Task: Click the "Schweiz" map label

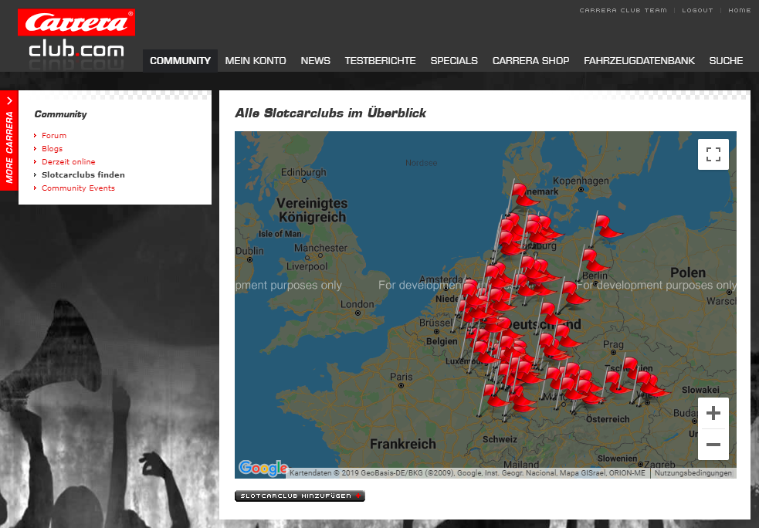Action: click(x=500, y=439)
